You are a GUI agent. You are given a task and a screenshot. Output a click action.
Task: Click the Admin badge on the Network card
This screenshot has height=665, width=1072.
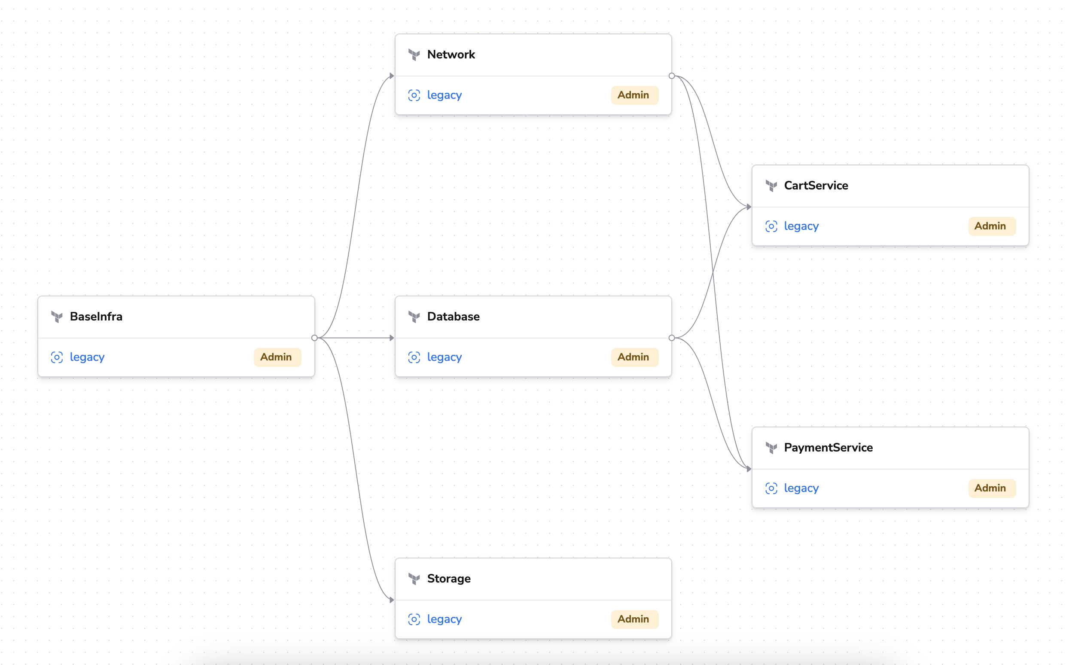(634, 95)
